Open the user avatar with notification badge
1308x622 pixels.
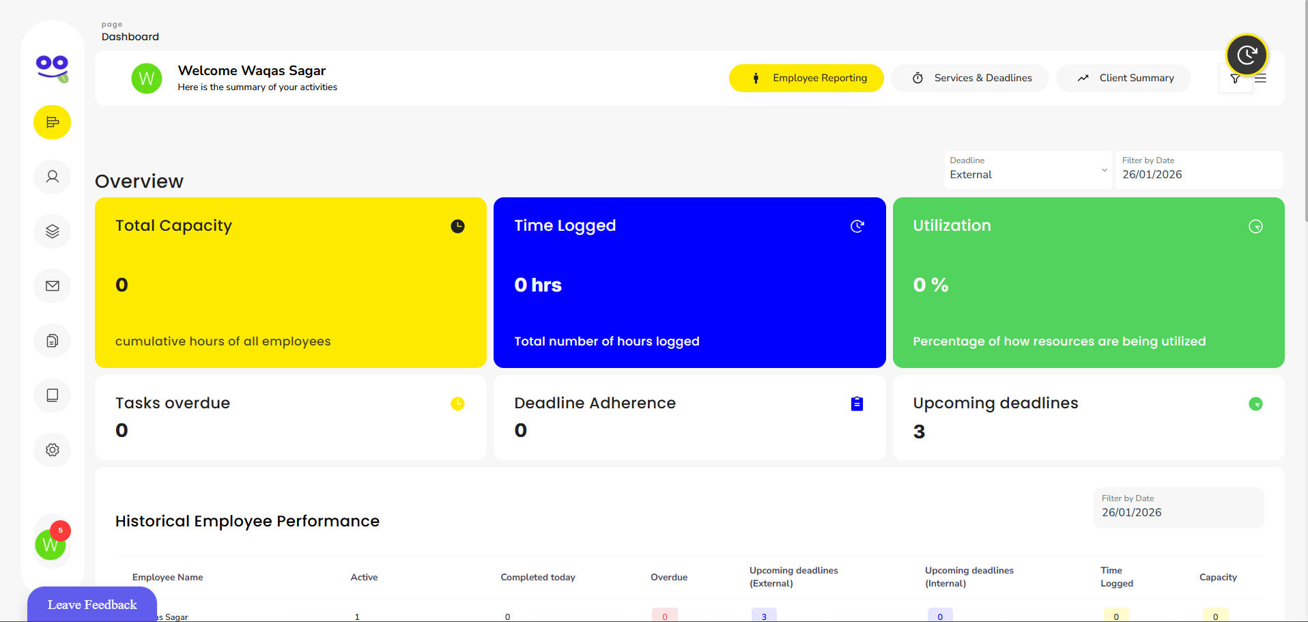[x=51, y=544]
